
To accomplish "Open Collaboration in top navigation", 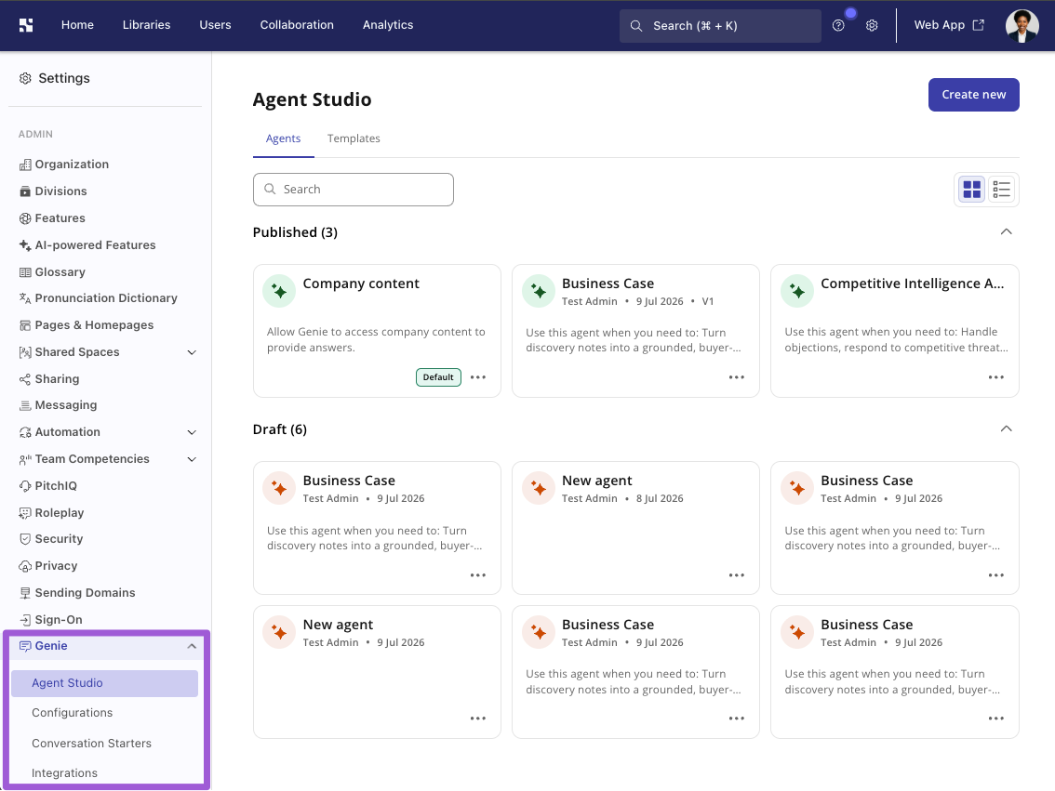I will click(x=297, y=25).
